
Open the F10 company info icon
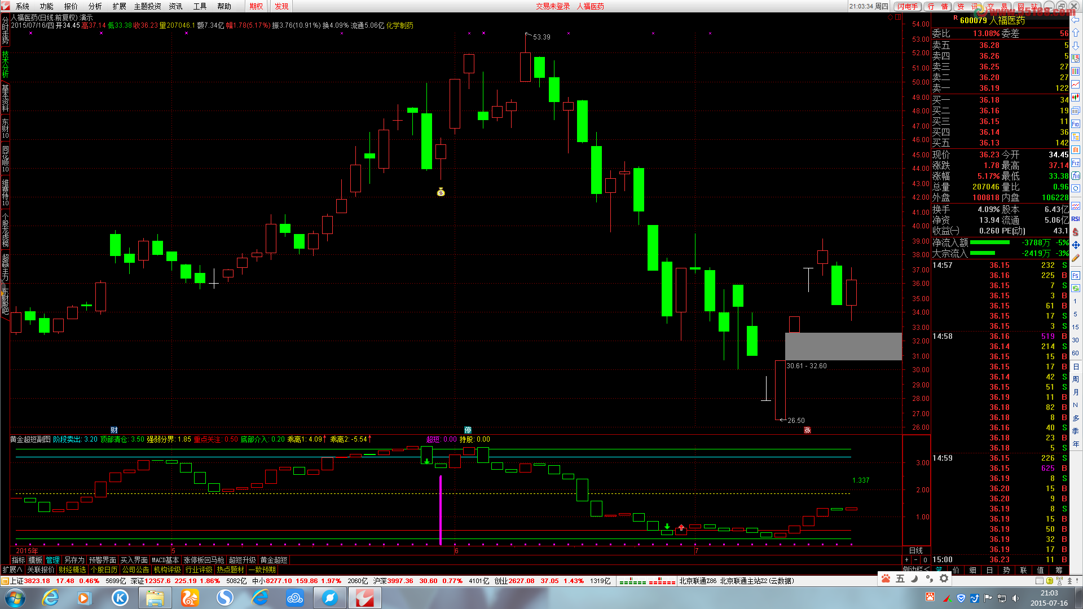[1076, 124]
